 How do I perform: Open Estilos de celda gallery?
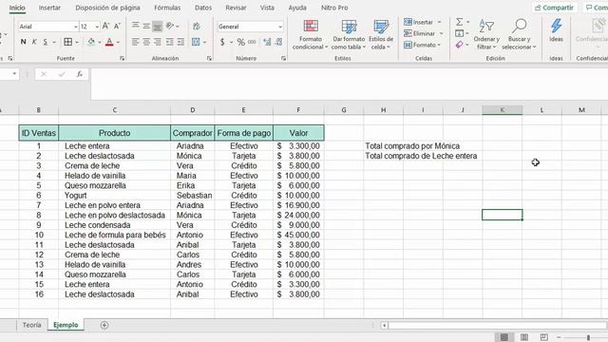click(x=381, y=35)
